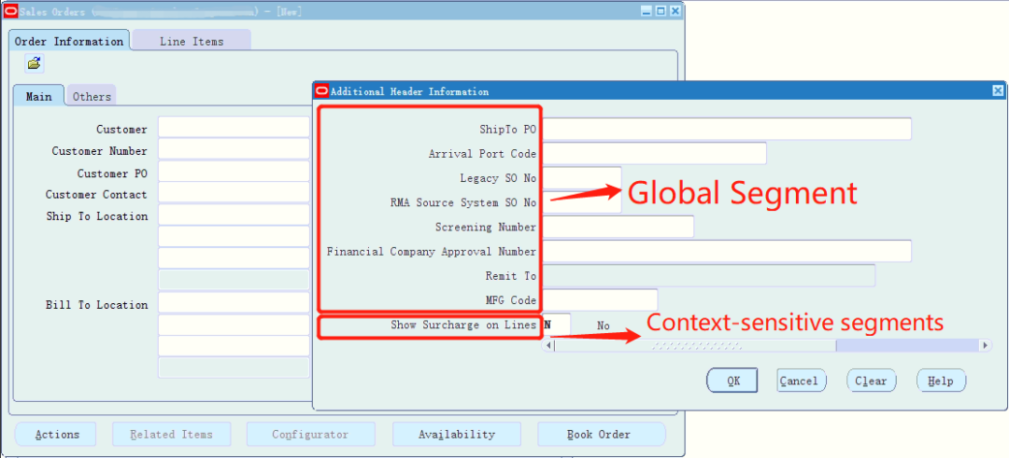Close the Additional Header Information dialog

point(998,91)
